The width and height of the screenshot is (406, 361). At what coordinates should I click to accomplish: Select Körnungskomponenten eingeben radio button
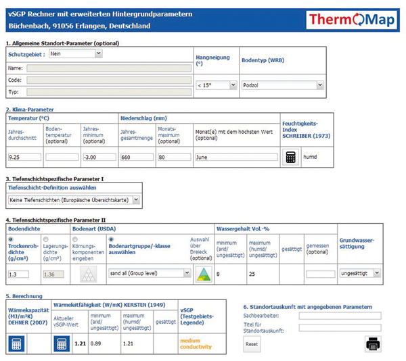75,239
